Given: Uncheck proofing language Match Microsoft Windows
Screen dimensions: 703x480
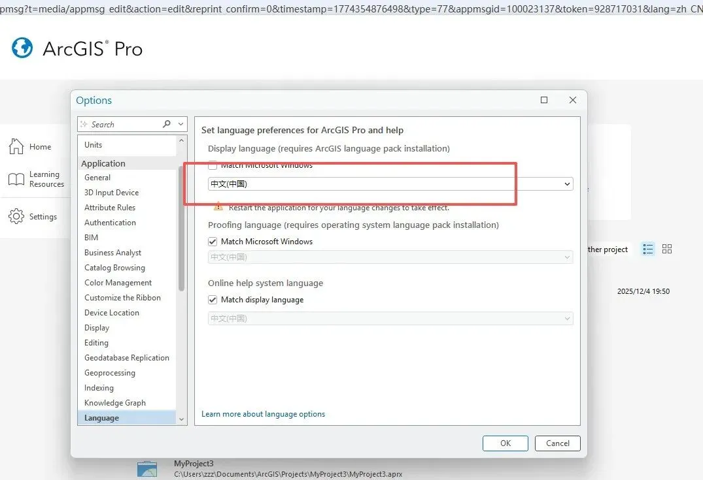Looking at the screenshot, I should tap(213, 242).
